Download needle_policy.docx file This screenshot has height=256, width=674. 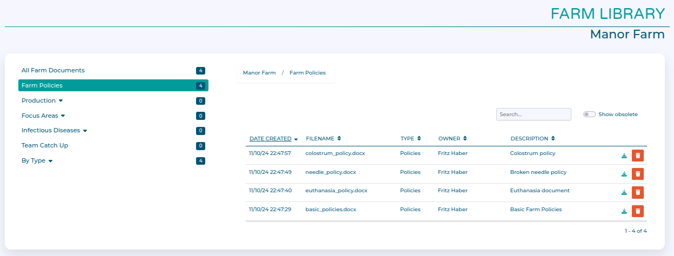[624, 174]
